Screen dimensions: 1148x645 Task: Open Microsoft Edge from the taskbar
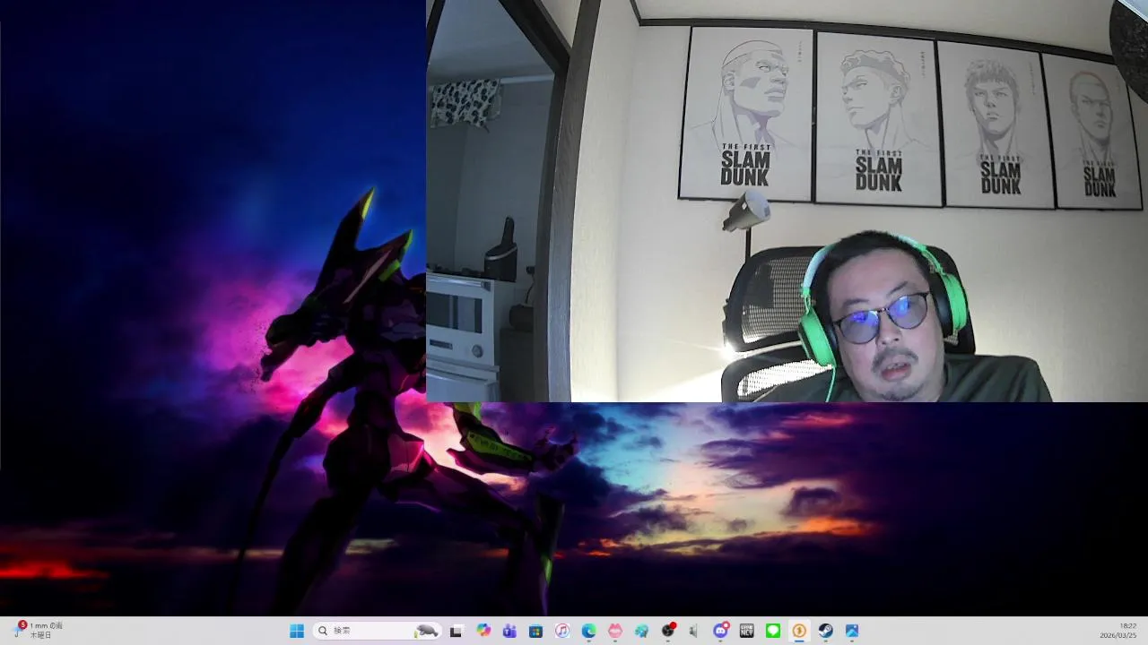pos(588,631)
